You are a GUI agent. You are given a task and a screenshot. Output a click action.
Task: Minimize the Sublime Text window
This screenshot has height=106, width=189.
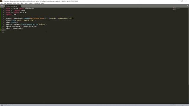(177, 1)
